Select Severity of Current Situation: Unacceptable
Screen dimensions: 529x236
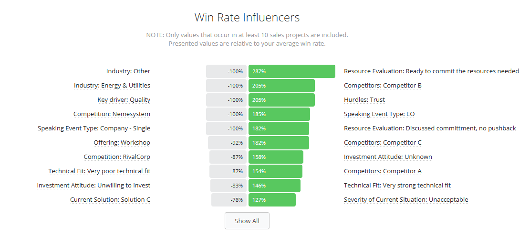tap(406, 200)
